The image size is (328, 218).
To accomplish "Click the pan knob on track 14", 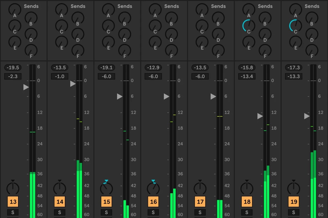I will (x=60, y=188).
